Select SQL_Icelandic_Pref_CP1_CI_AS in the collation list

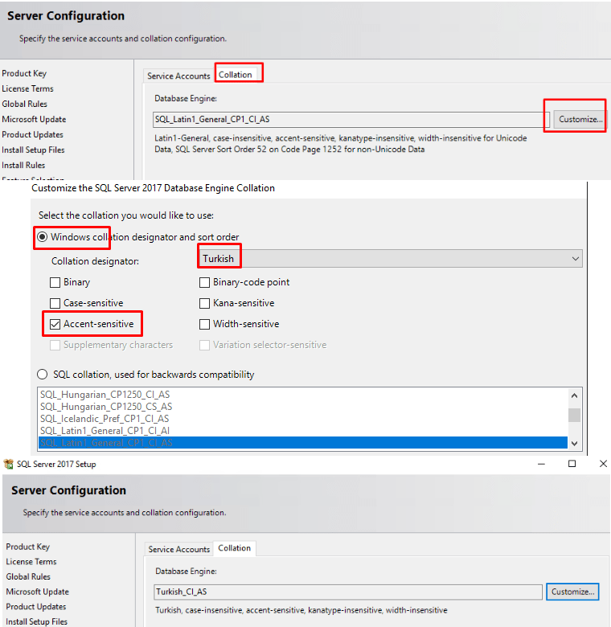[x=105, y=419]
